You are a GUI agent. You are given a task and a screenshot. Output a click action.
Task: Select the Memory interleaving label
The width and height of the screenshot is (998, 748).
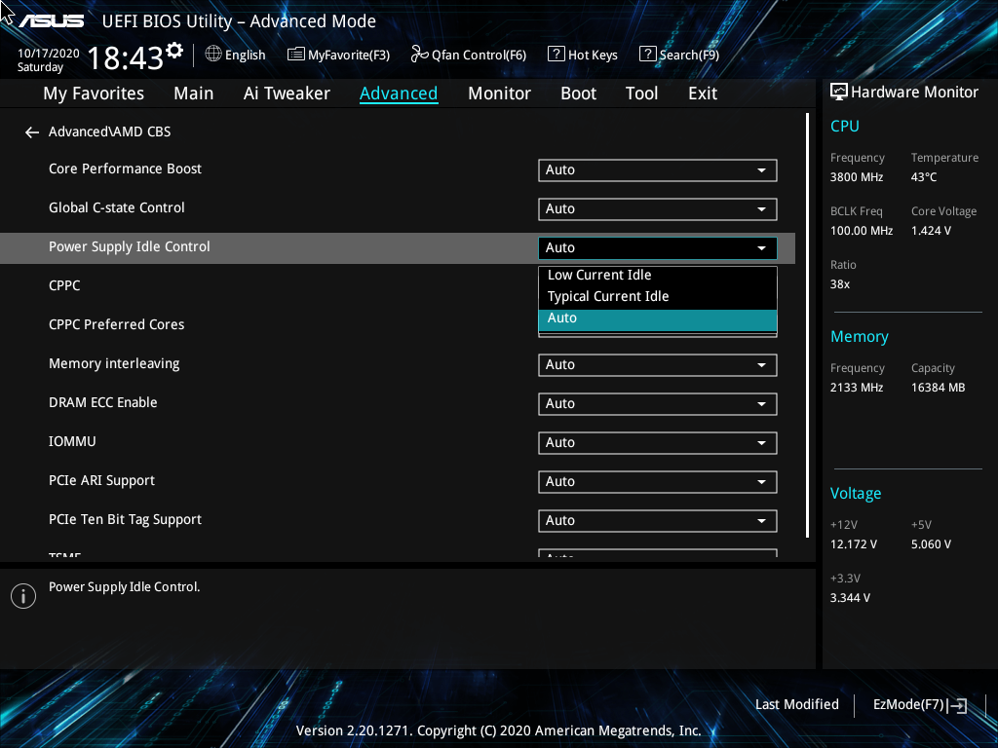pyautogui.click(x=114, y=364)
